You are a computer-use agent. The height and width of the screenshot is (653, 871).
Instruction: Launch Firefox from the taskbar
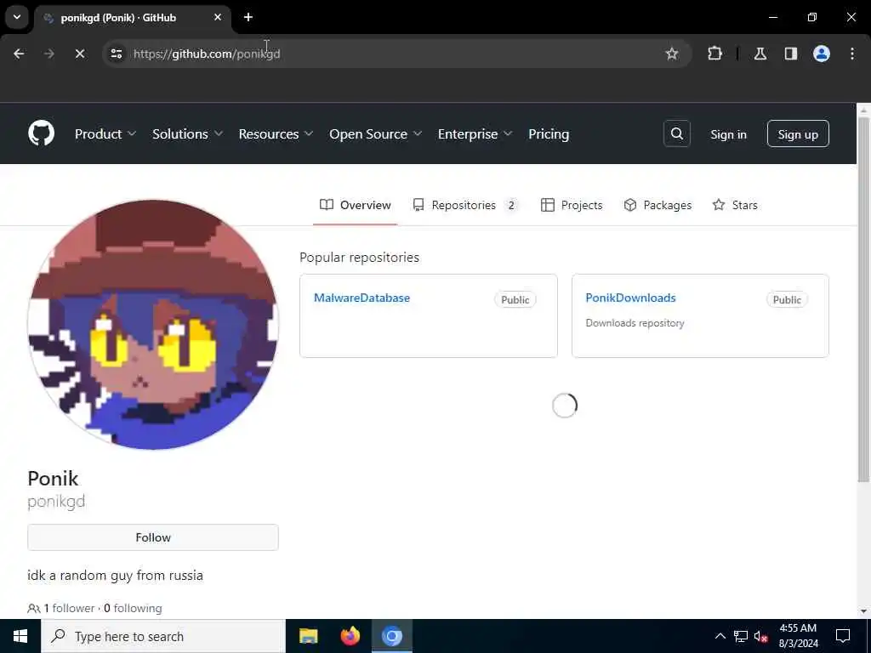tap(350, 636)
